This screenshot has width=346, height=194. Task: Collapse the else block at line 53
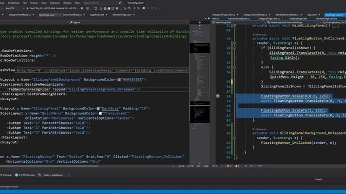(x=234, y=67)
